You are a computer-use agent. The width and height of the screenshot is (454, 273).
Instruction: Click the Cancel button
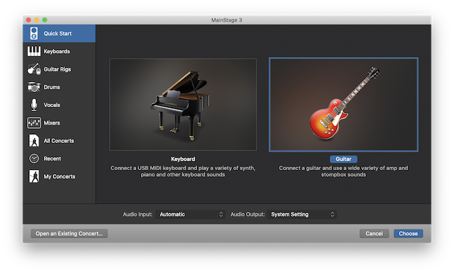coord(374,233)
